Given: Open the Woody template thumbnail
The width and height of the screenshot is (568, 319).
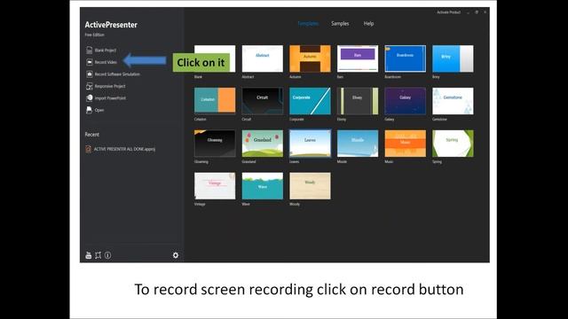Looking at the screenshot, I should click(310, 186).
